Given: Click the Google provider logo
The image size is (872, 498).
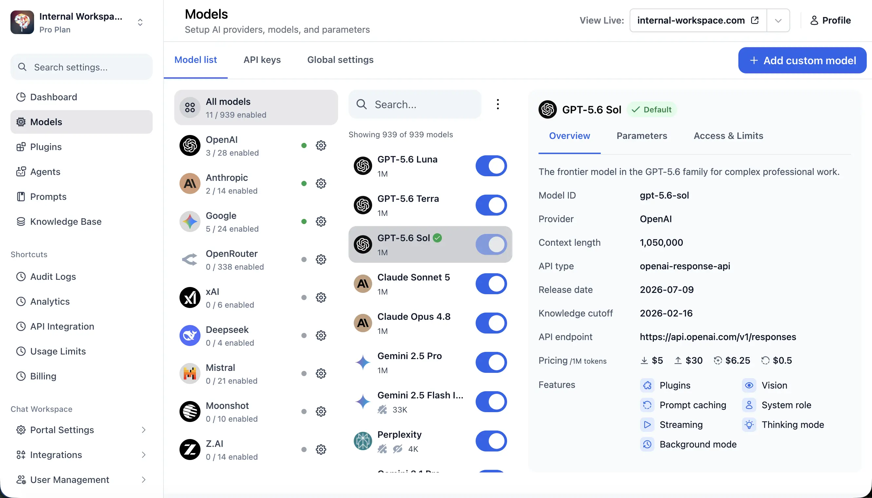Looking at the screenshot, I should tap(190, 221).
